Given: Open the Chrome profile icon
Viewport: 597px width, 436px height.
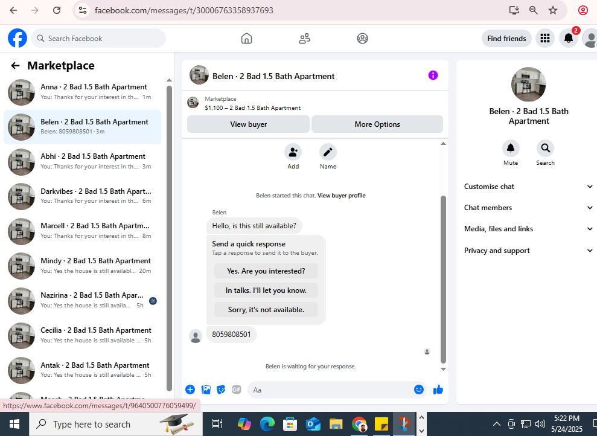Looking at the screenshot, I should click(x=583, y=10).
